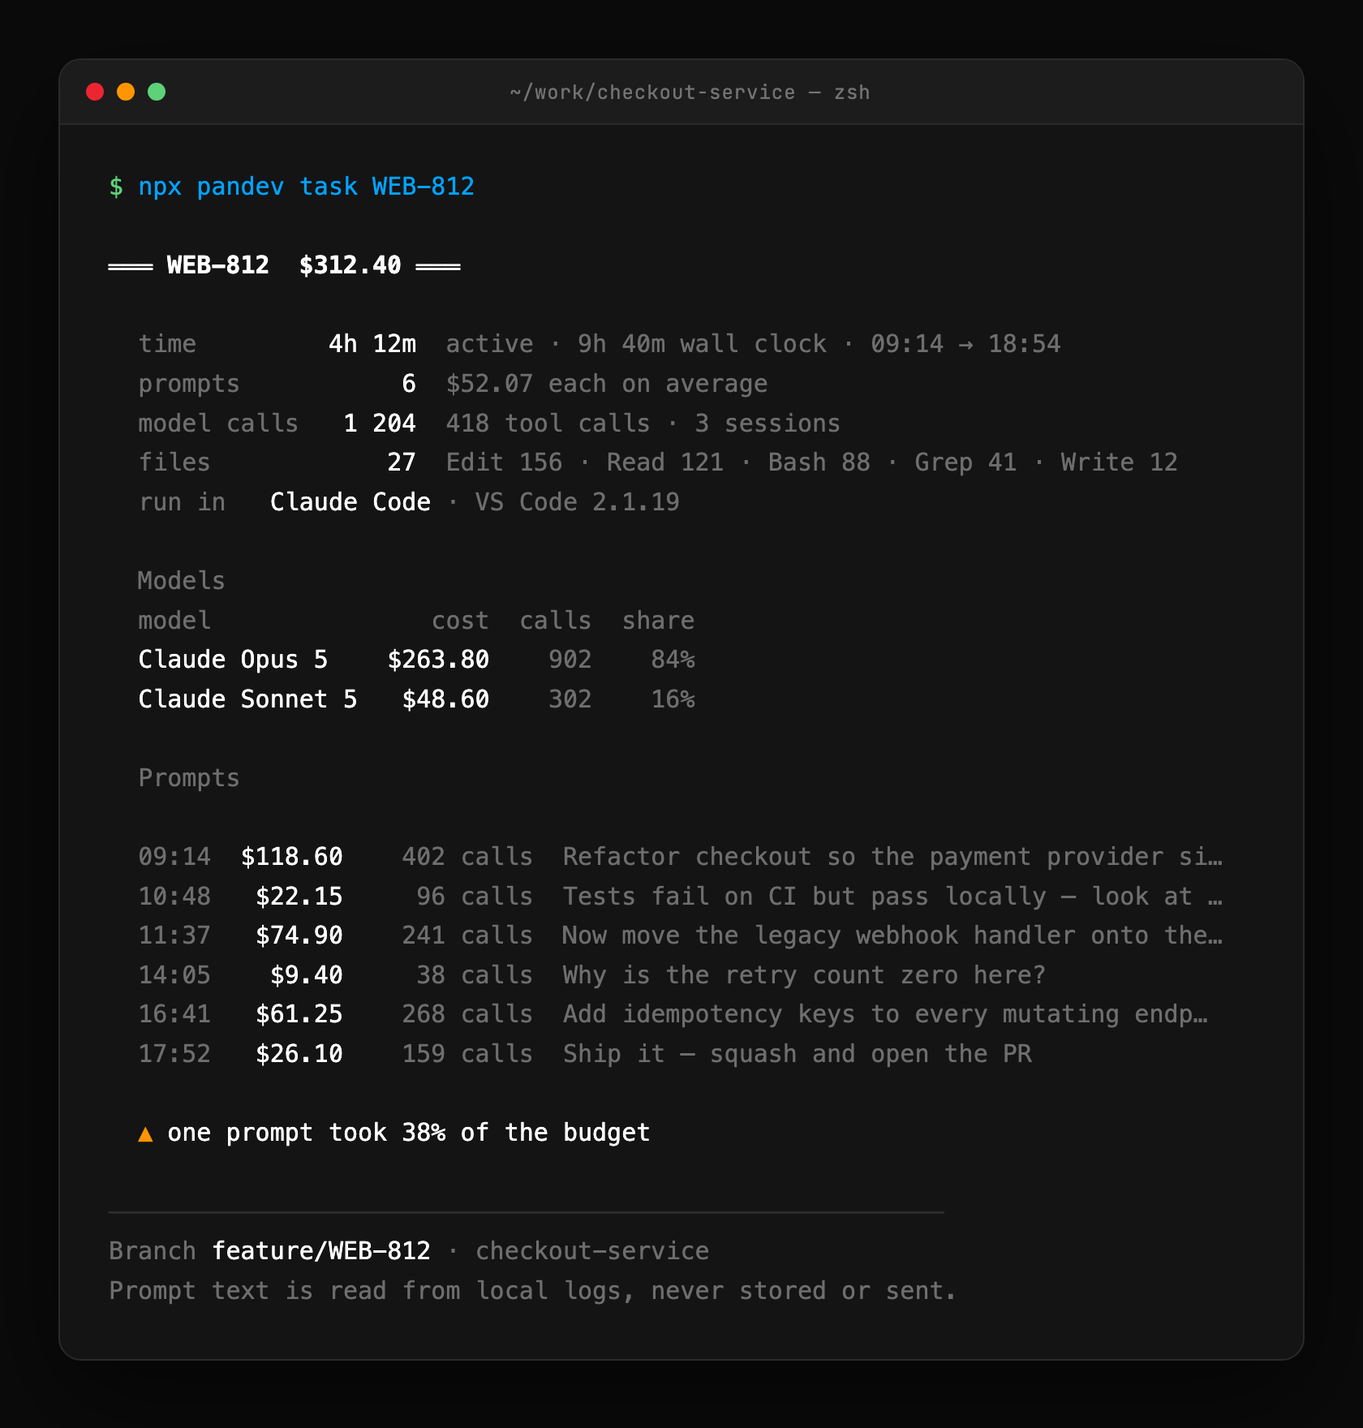Click the branch name 'feature/WEB-812'
The width and height of the screenshot is (1363, 1428).
[320, 1251]
